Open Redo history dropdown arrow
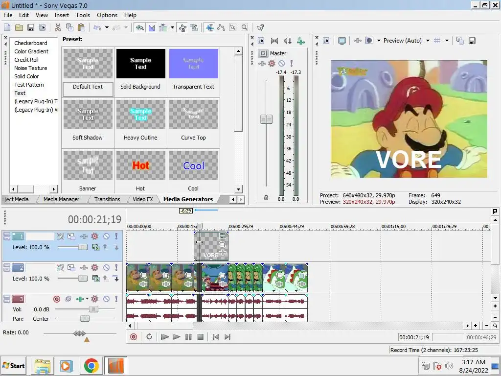 coord(126,27)
